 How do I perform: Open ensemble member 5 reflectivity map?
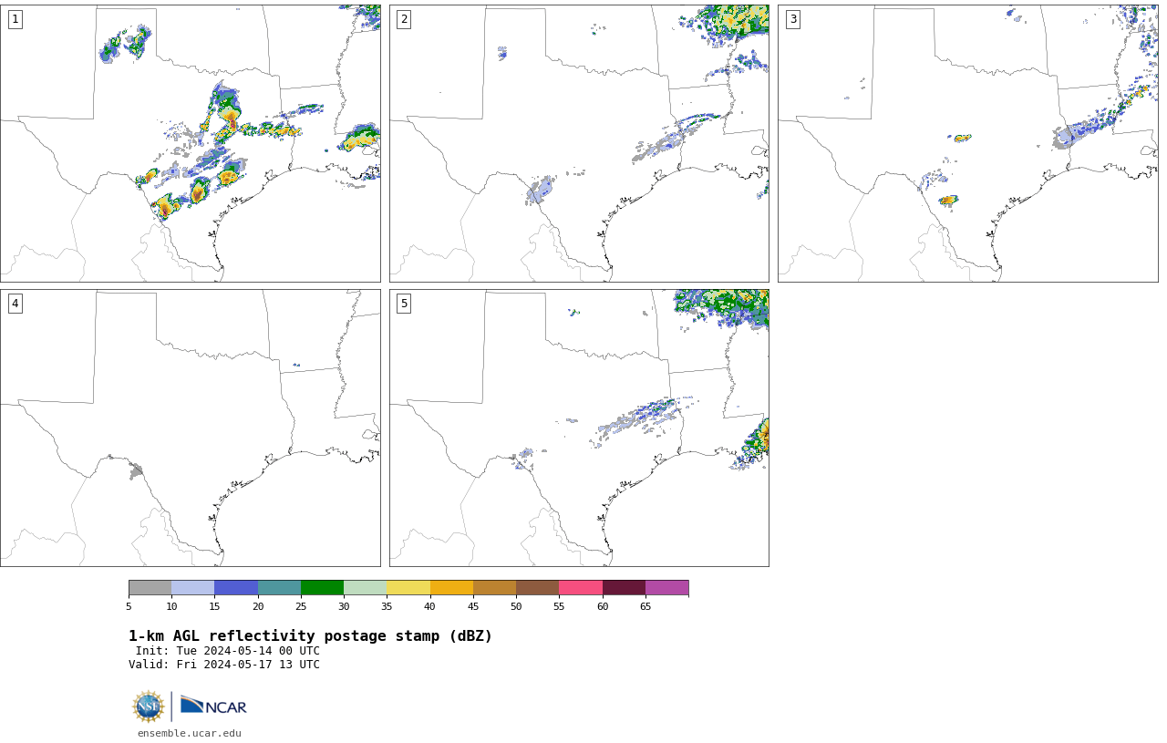pos(579,428)
